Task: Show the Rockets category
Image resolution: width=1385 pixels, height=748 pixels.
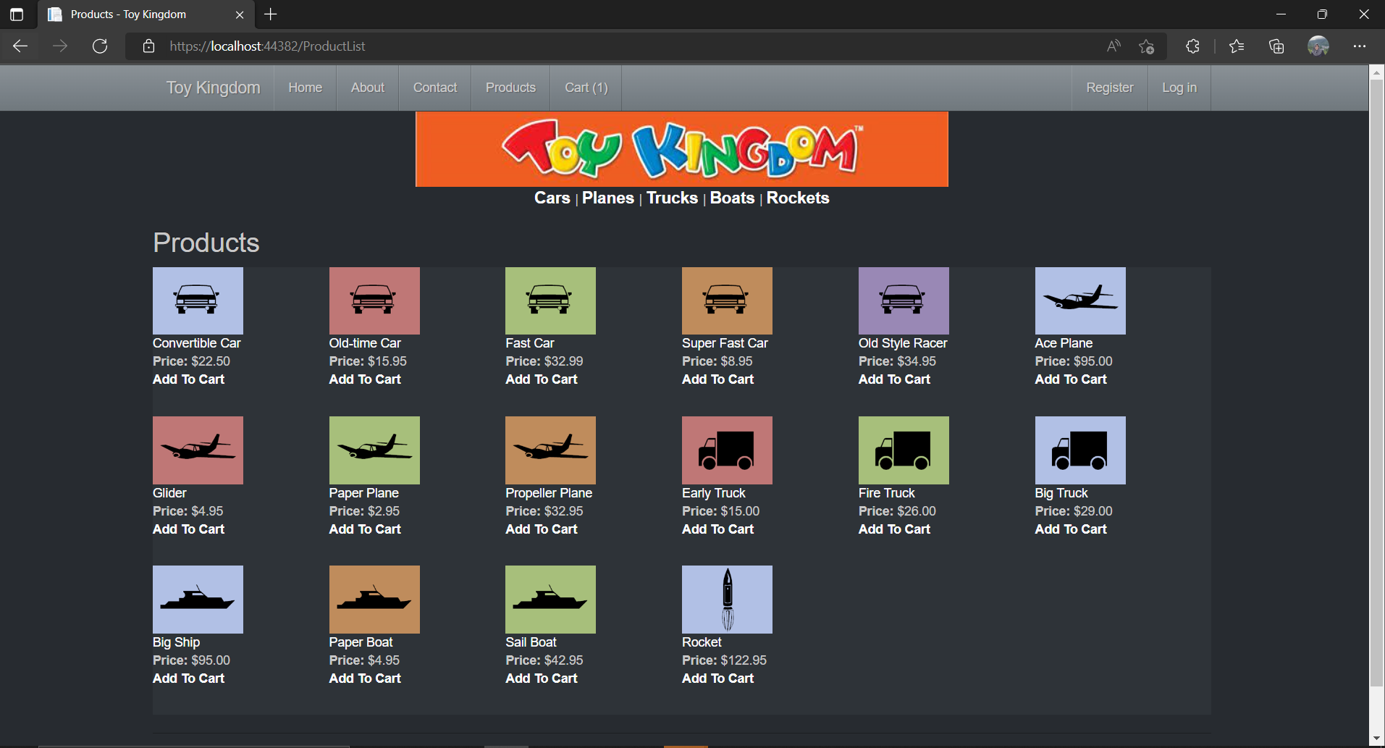Action: coord(798,198)
